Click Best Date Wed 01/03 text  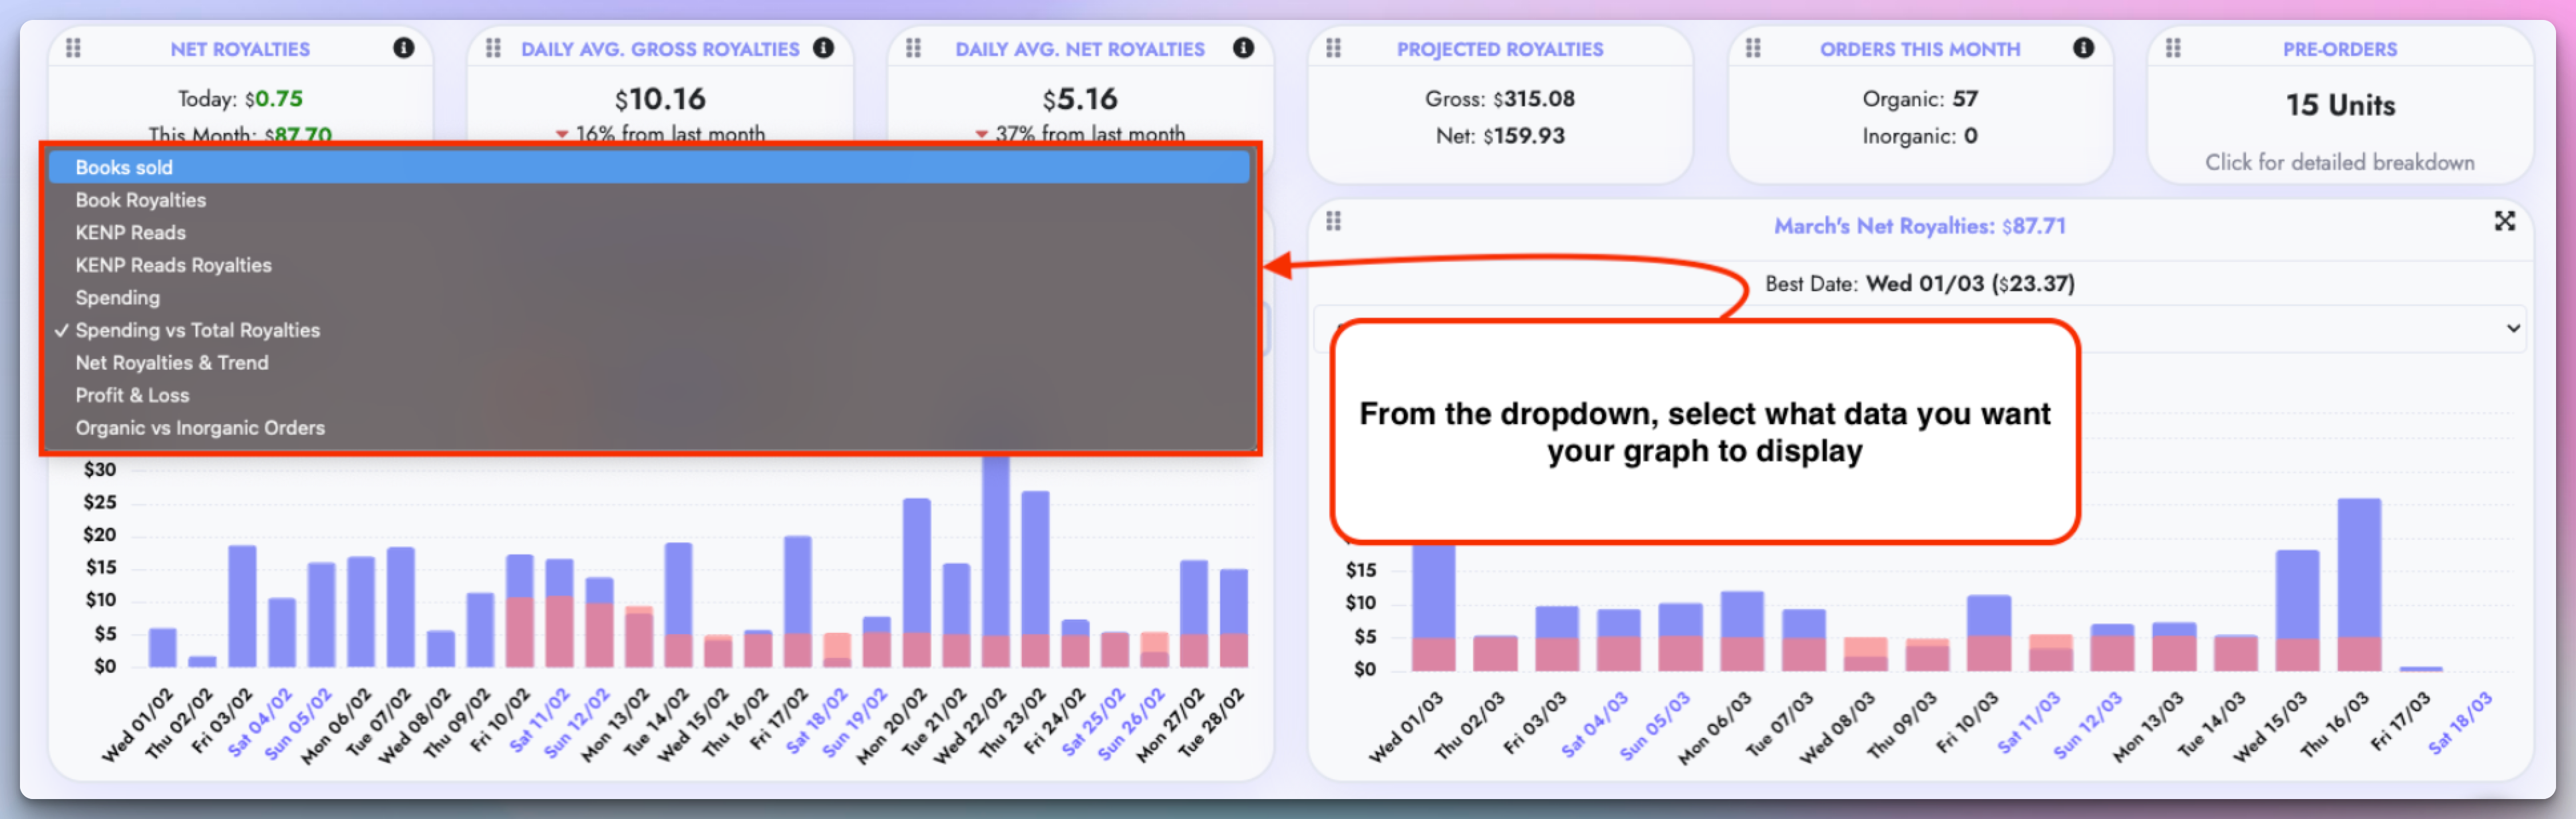[1919, 284]
